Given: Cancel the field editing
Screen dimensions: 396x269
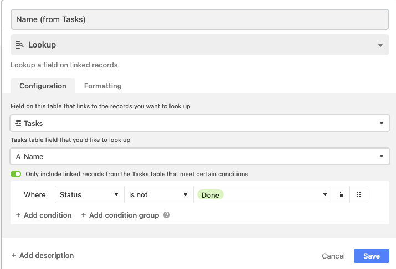Looking at the screenshot, I should coord(333,256).
